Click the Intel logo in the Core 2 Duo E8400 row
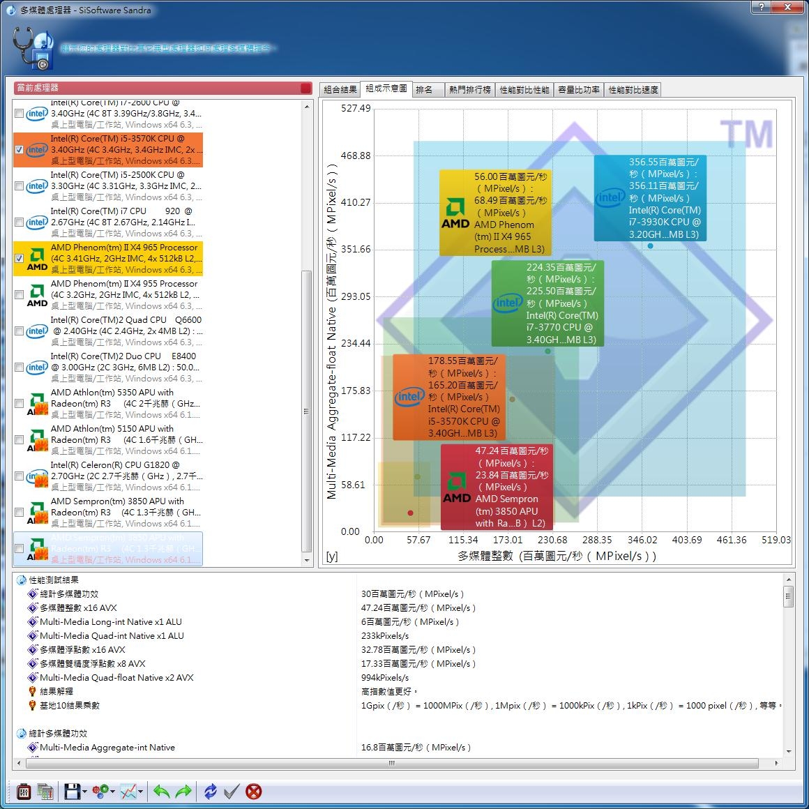 point(37,367)
